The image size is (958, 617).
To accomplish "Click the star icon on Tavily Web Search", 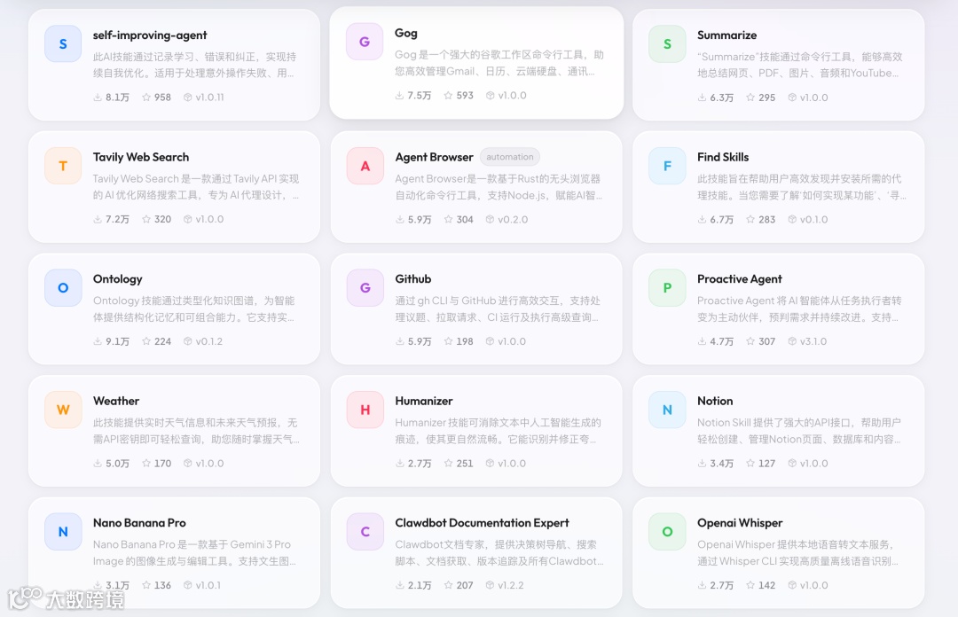I will (x=146, y=219).
